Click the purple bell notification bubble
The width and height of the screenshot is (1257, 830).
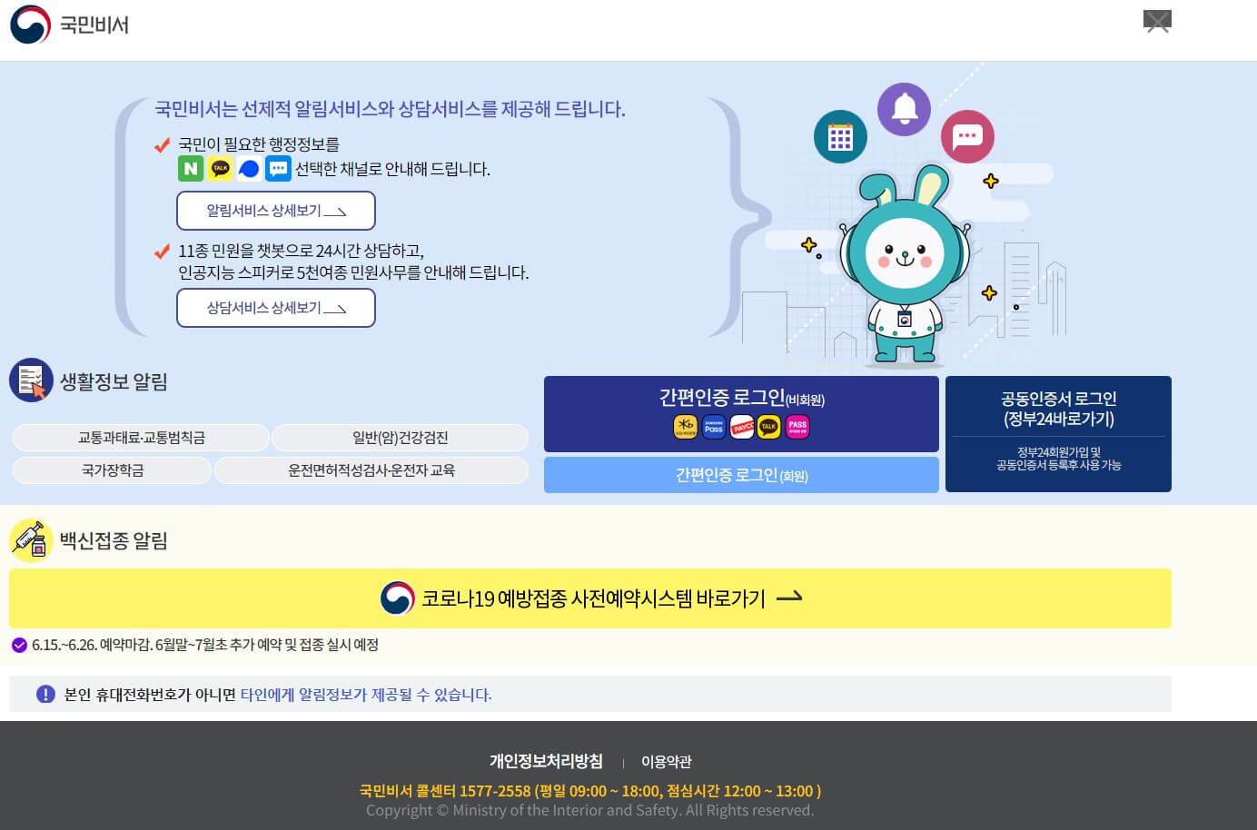pos(904,109)
